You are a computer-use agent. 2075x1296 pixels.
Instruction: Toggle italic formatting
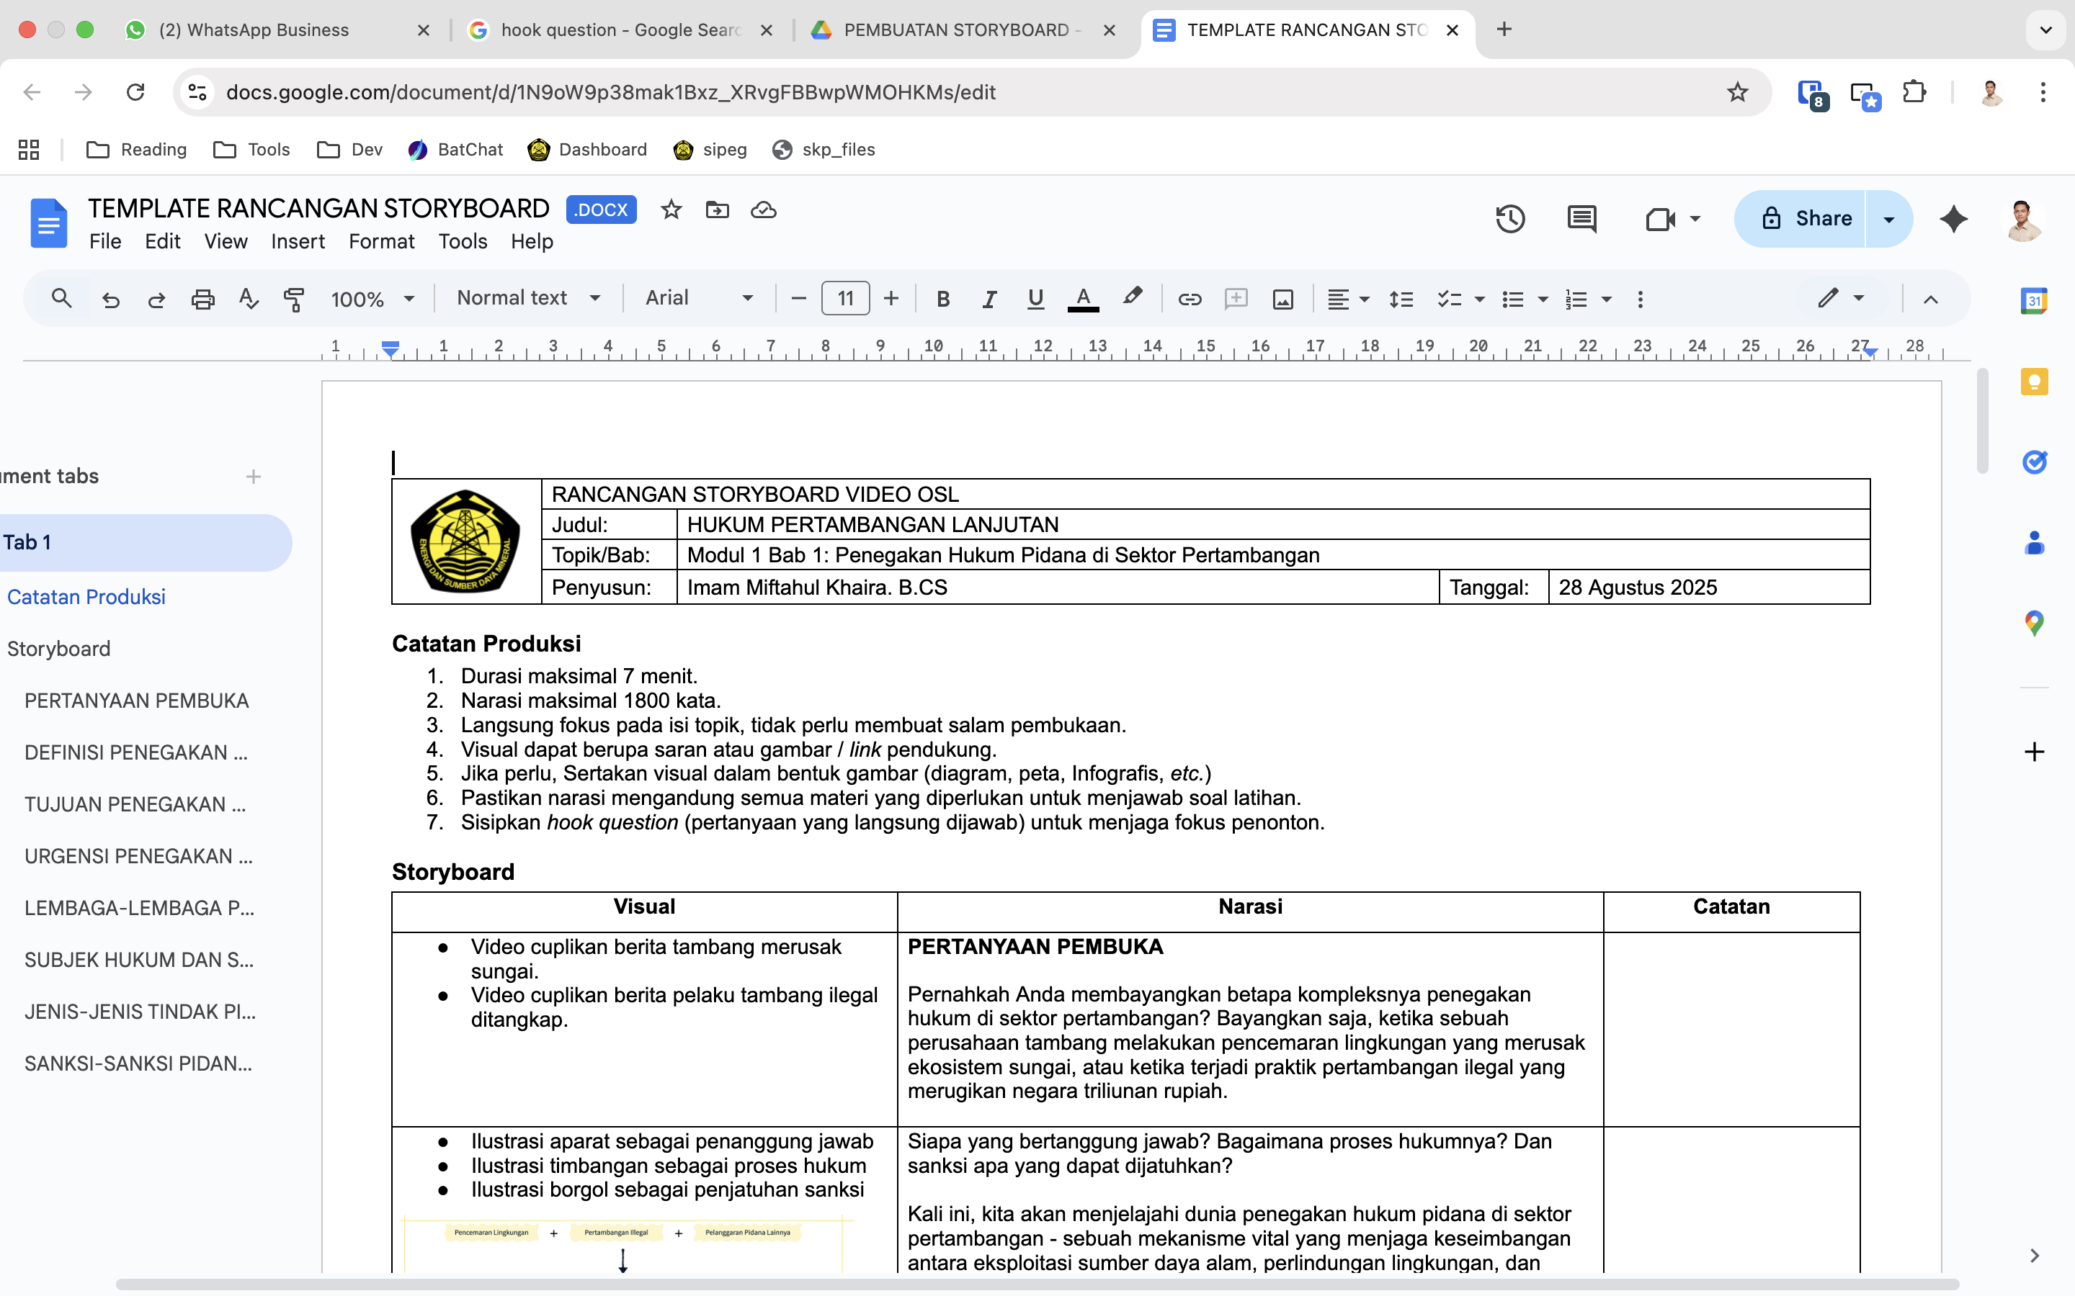click(989, 299)
